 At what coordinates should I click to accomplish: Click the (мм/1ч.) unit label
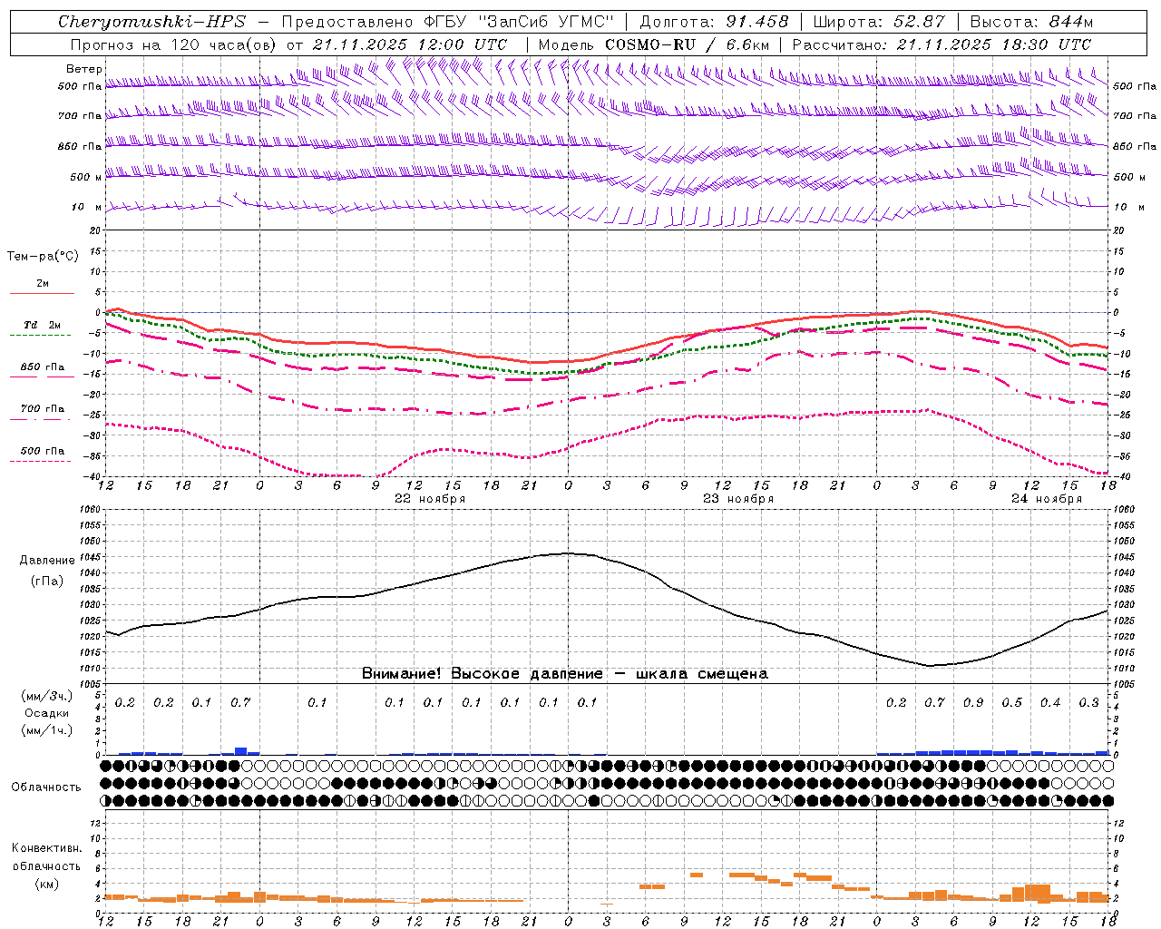tap(46, 730)
